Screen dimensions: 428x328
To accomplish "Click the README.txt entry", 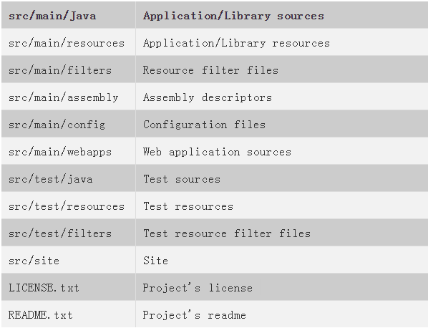I will point(40,315).
